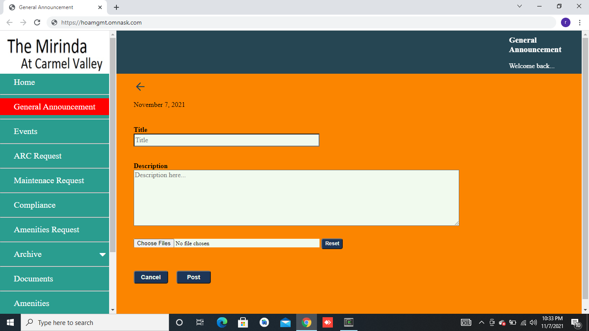This screenshot has width=589, height=331.
Task: Show hidden system tray icons
Action: (x=482, y=322)
